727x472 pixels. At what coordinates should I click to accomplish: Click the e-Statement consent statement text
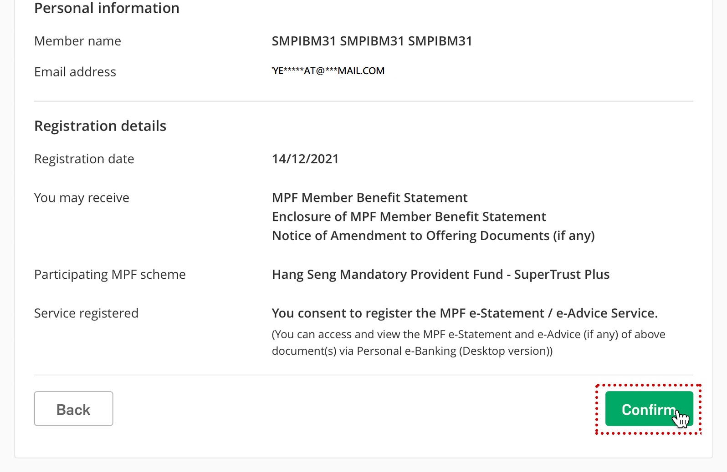(x=465, y=313)
